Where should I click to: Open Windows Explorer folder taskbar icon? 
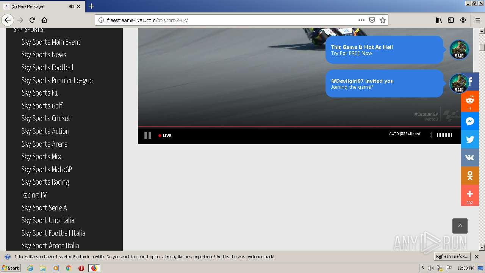pyautogui.click(x=43, y=268)
